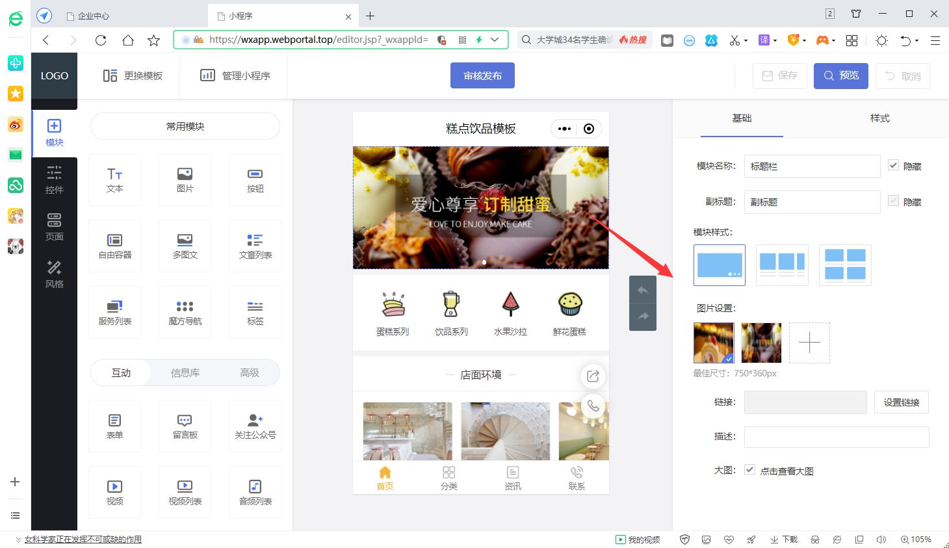This screenshot has width=949, height=548.
Task: Click inside the 描述 input field
Action: pyautogui.click(x=836, y=437)
